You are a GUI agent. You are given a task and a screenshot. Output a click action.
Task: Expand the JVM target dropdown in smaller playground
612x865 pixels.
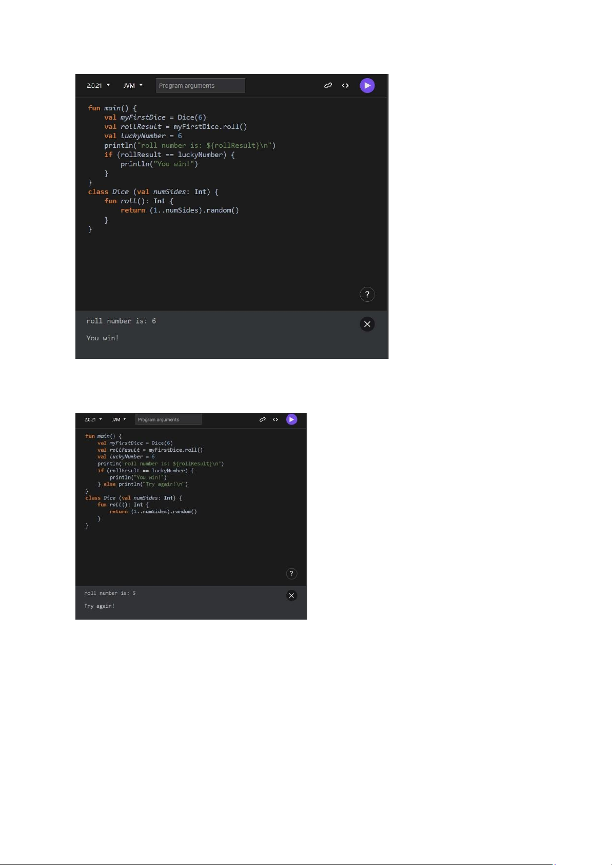[x=119, y=419]
